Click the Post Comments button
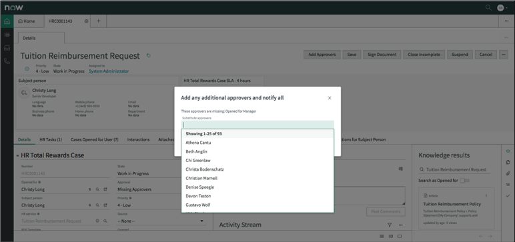The height and width of the screenshot is (242, 515). [386, 212]
